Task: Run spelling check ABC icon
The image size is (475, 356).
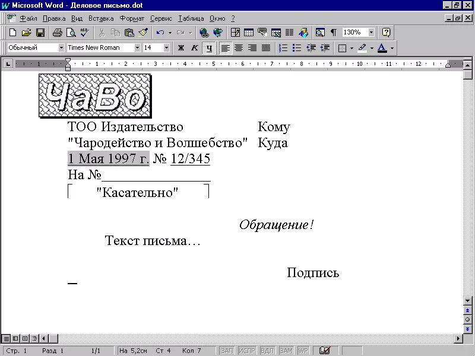Action: (x=85, y=33)
